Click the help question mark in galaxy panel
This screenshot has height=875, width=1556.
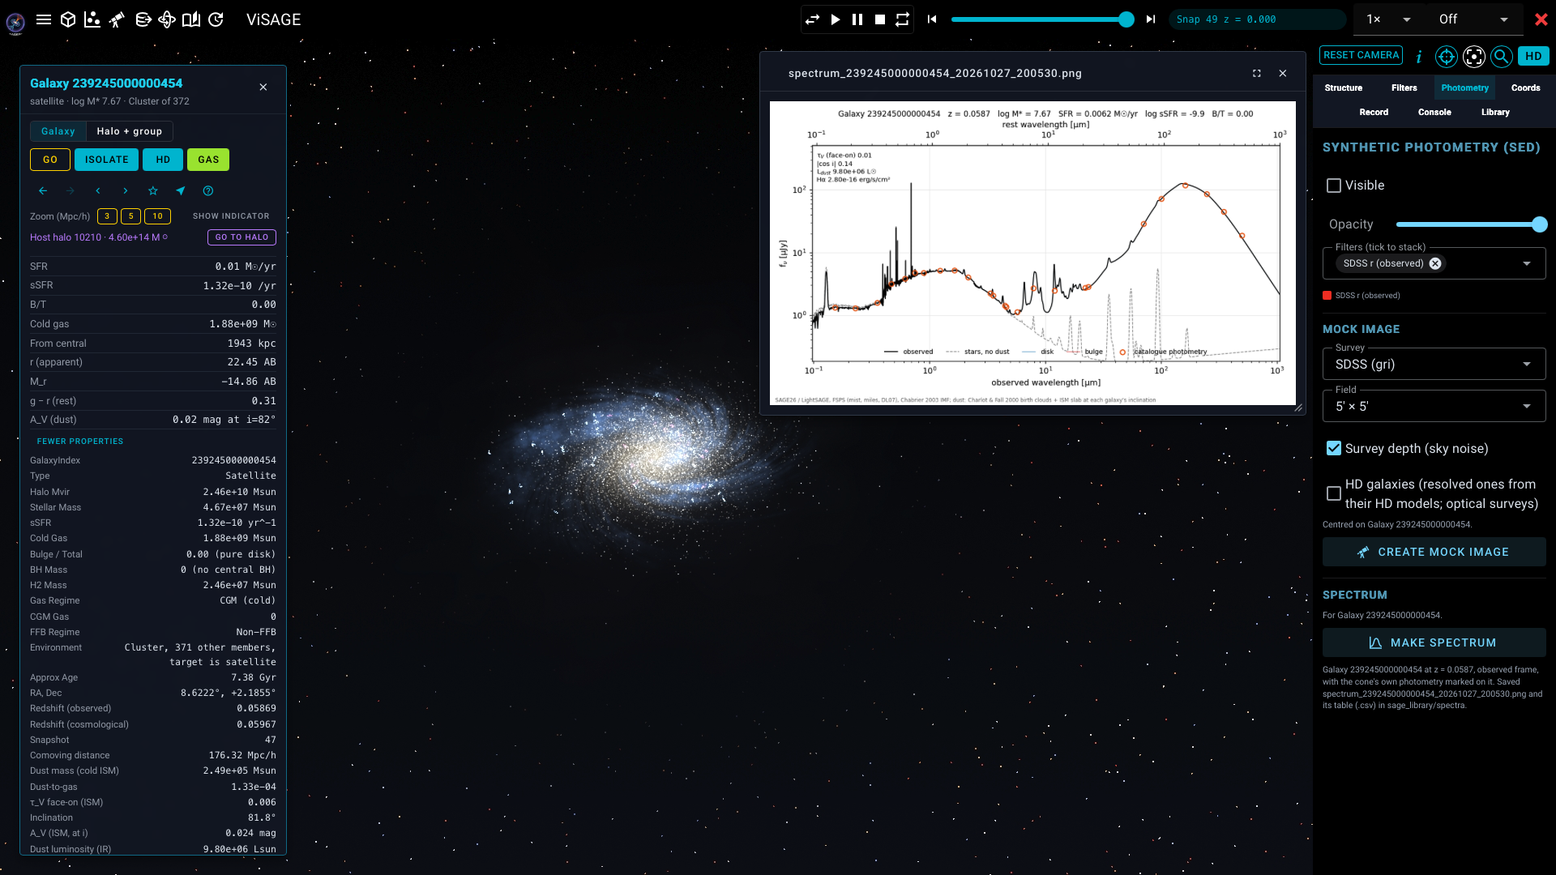pyautogui.click(x=208, y=191)
